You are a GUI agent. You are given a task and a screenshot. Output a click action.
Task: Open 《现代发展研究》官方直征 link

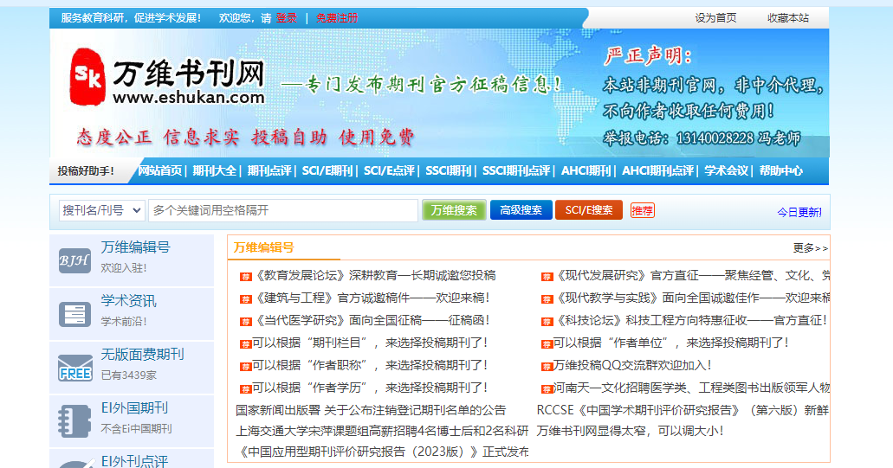pyautogui.click(x=691, y=275)
